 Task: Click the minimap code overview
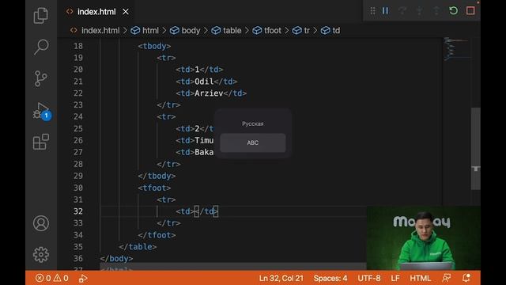(x=456, y=49)
